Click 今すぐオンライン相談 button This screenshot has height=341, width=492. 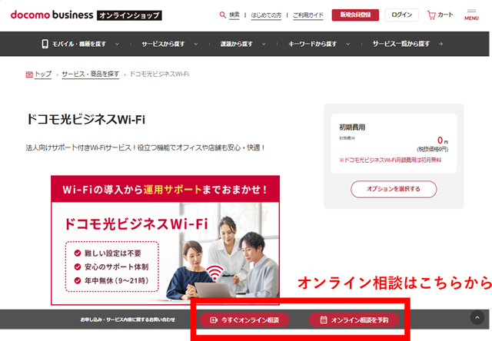click(x=244, y=319)
